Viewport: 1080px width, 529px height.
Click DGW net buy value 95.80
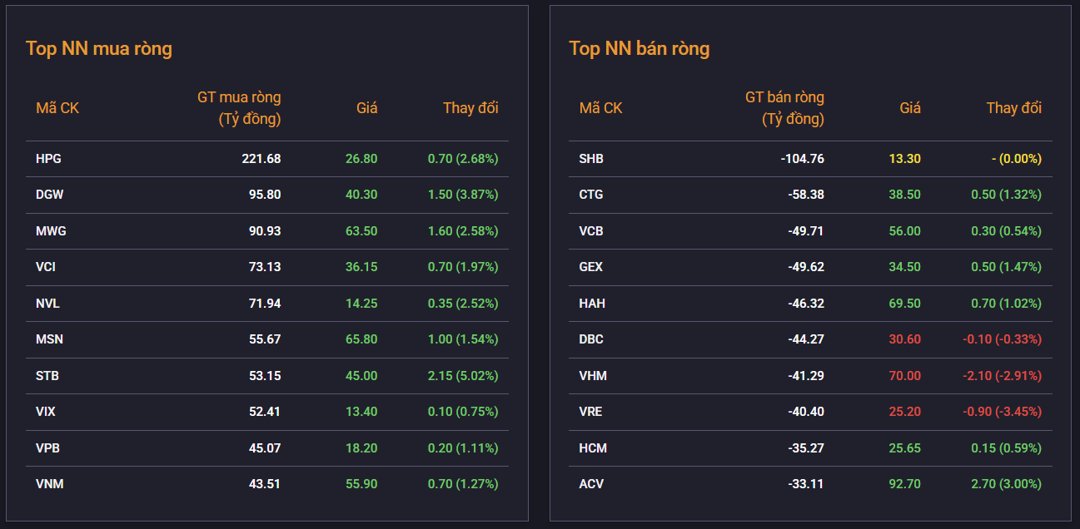(x=265, y=195)
